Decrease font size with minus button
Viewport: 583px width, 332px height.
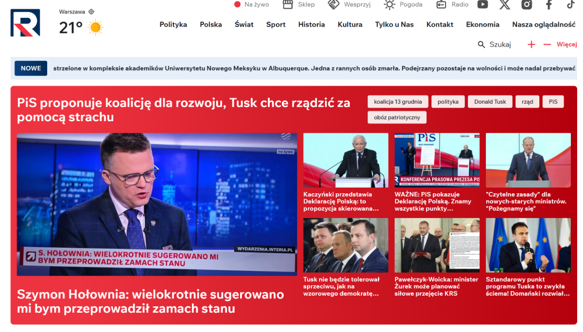click(x=547, y=45)
